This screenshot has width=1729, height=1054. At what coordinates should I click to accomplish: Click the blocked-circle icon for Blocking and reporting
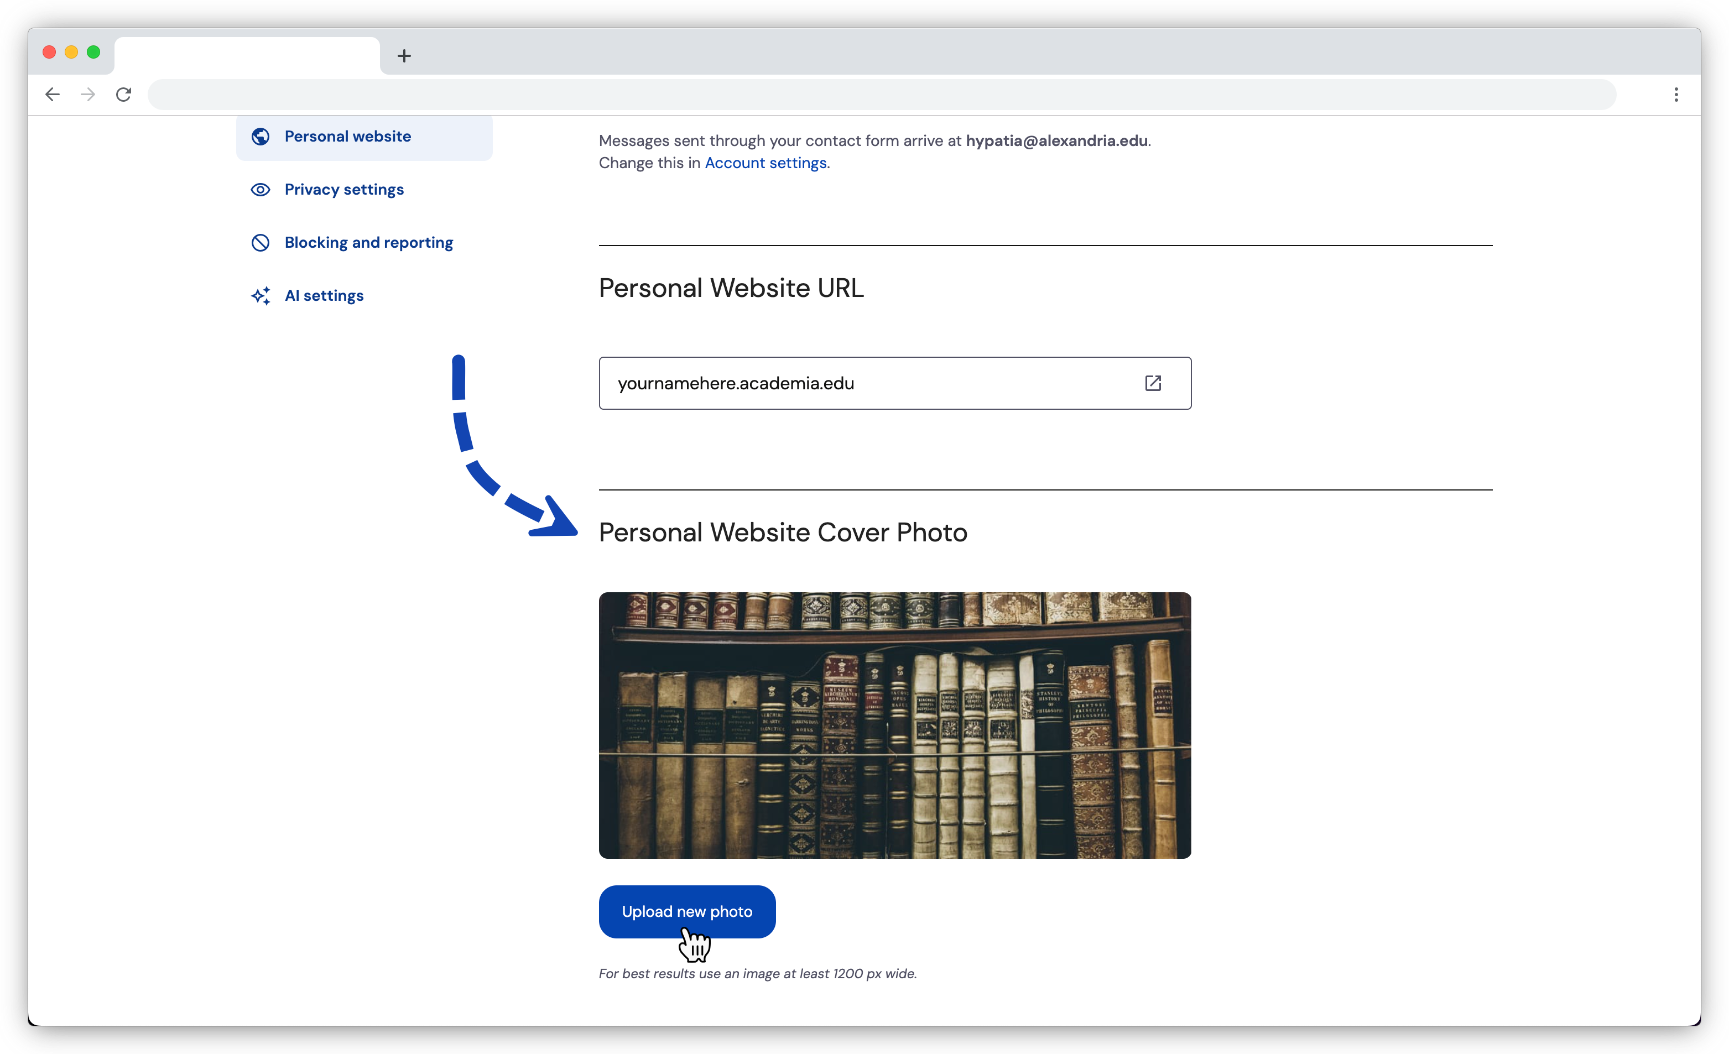[x=261, y=243]
